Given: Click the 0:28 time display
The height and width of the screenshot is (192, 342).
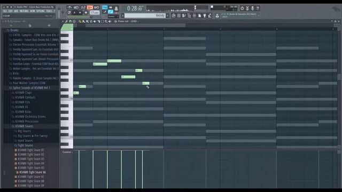Looking at the screenshot, I should (x=135, y=9).
